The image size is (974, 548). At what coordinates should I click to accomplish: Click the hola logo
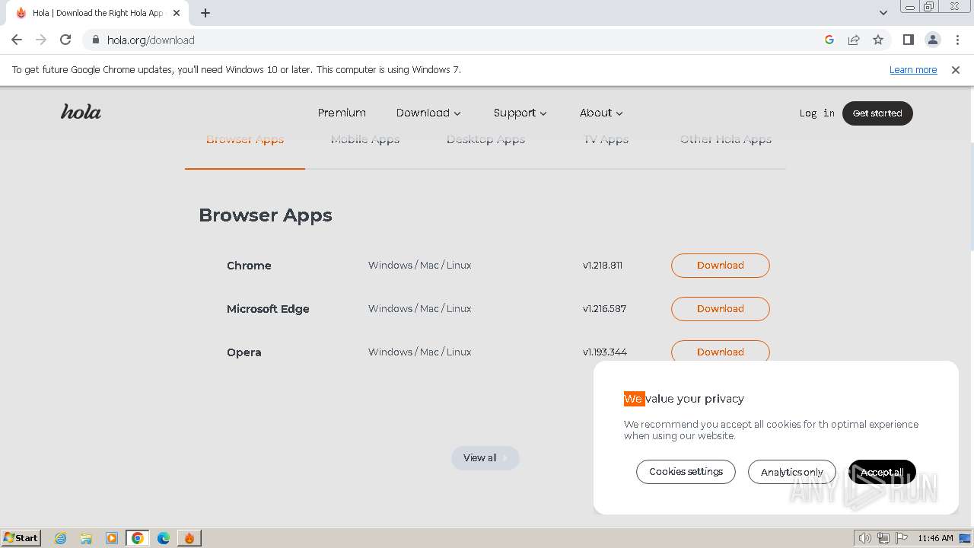pyautogui.click(x=81, y=112)
